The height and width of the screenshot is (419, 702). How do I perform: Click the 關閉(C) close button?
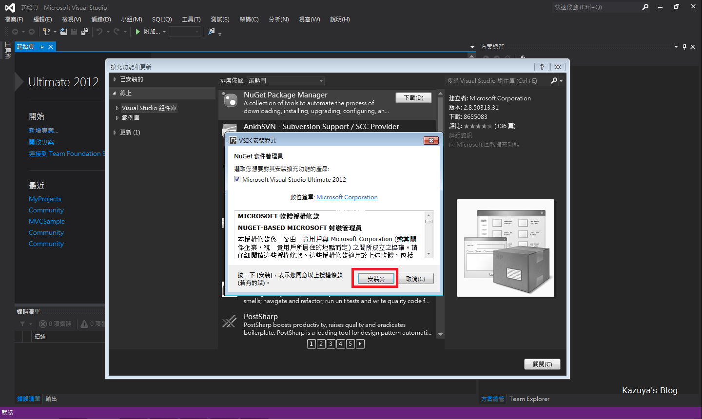[x=542, y=364]
